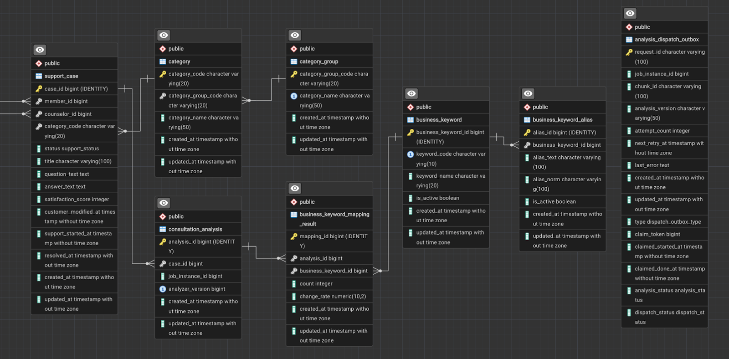Image resolution: width=729 pixels, height=359 pixels.
Task: Click the primary key icon beside case_id
Action: pos(39,89)
